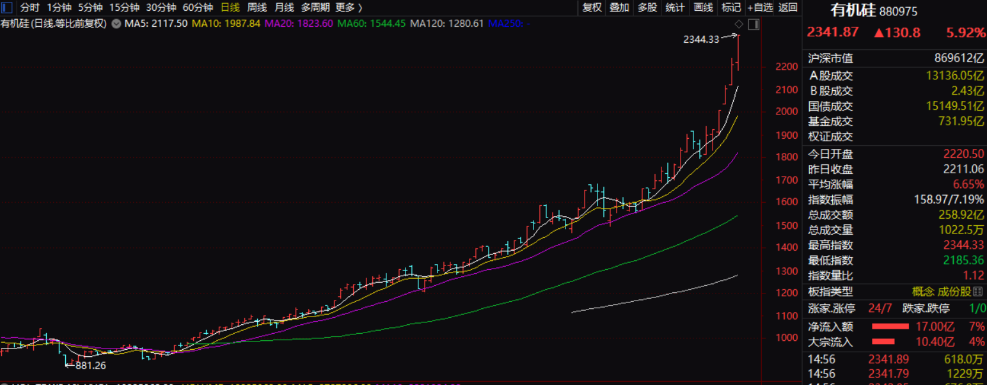Click the MA60: 1544.45 label
Image resolution: width=987 pixels, height=385 pixels.
click(372, 24)
